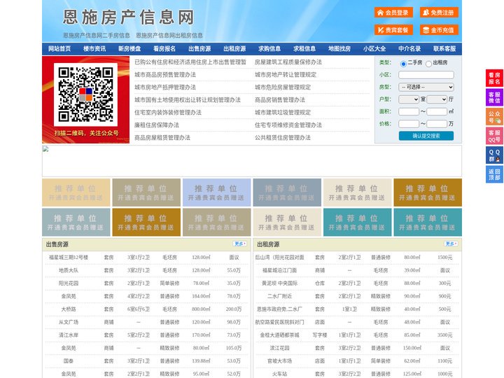Viewport: 504px width, 378px height.
Task: Open the 新房楼盘 menu item
Action: coord(129,49)
